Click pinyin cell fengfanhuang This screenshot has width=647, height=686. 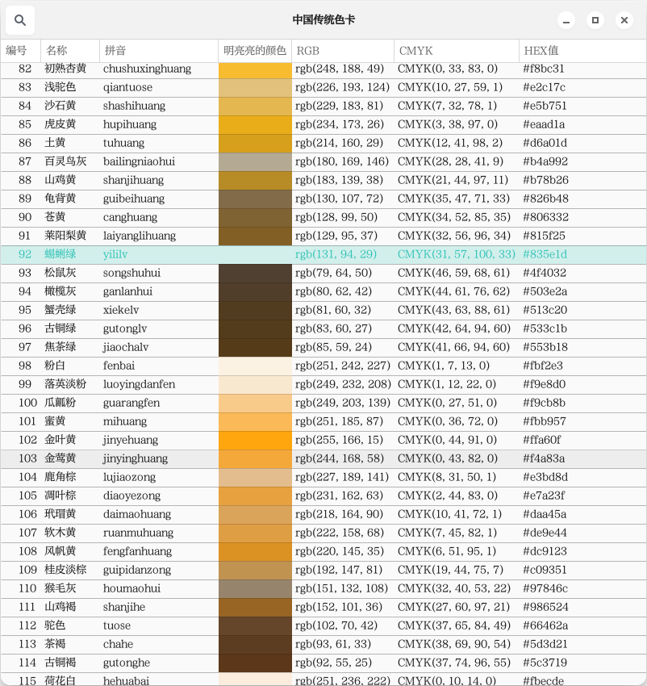coord(137,552)
